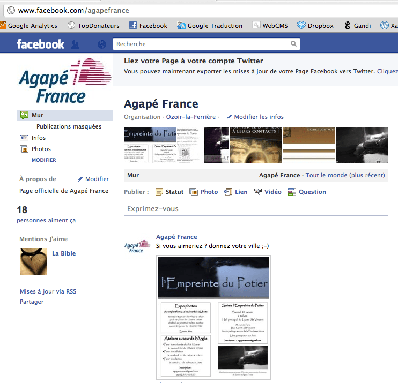Image resolution: width=398 pixels, height=383 pixels.
Task: Select Vidéo publish option
Action: pos(268,192)
